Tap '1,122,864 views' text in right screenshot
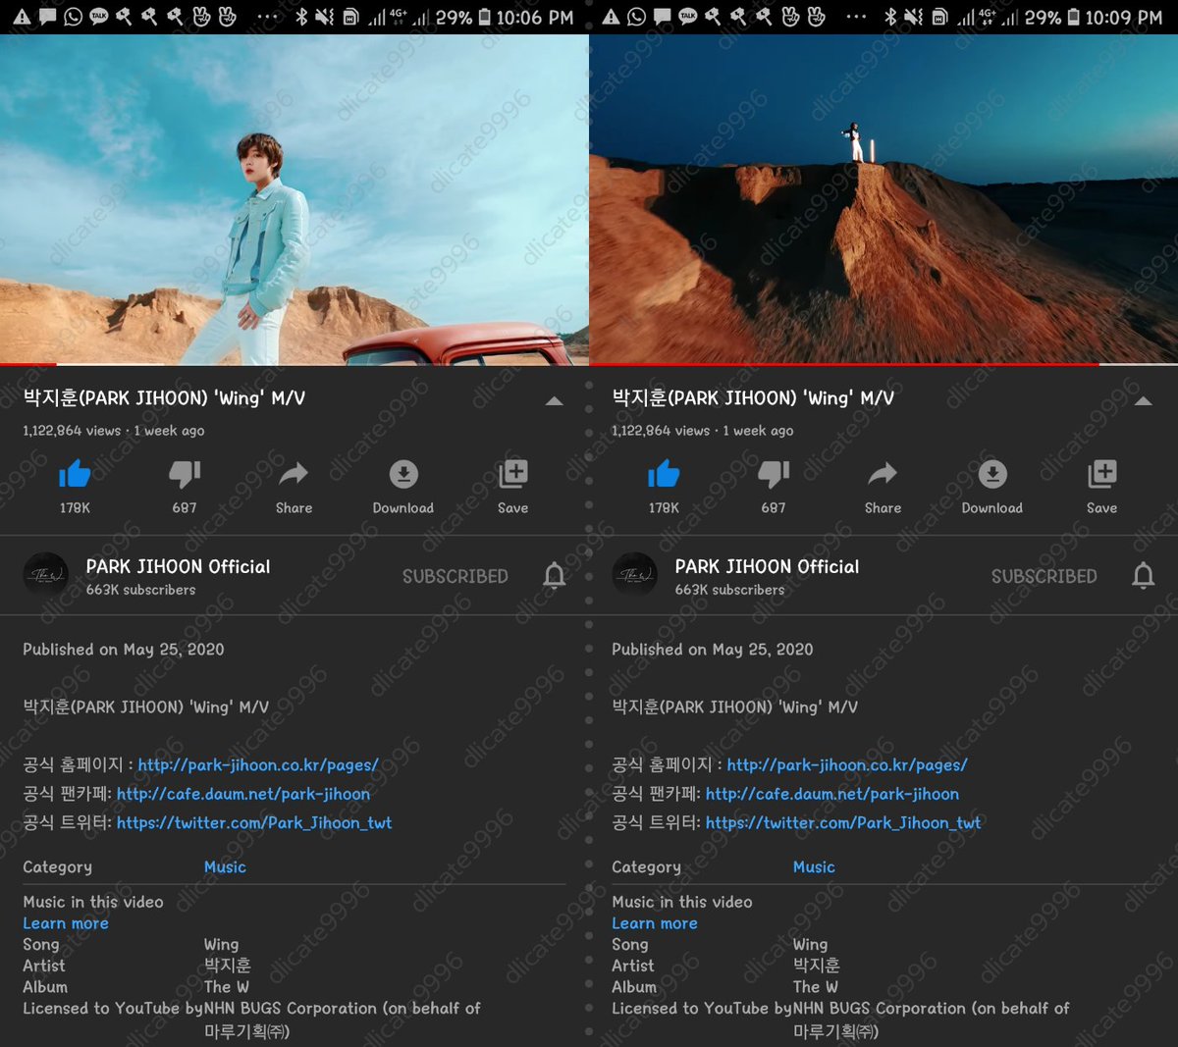 tap(661, 431)
